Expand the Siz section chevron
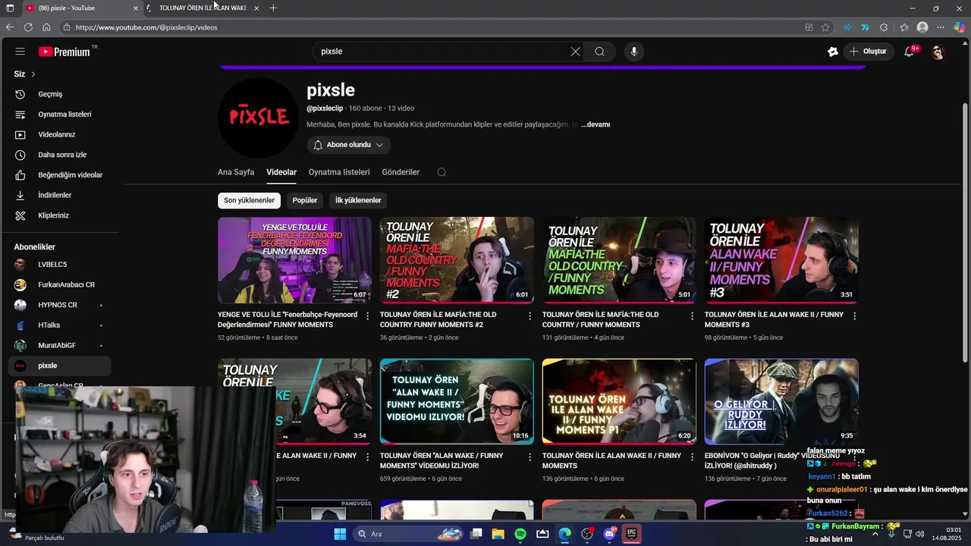This screenshot has width=971, height=546. [33, 74]
